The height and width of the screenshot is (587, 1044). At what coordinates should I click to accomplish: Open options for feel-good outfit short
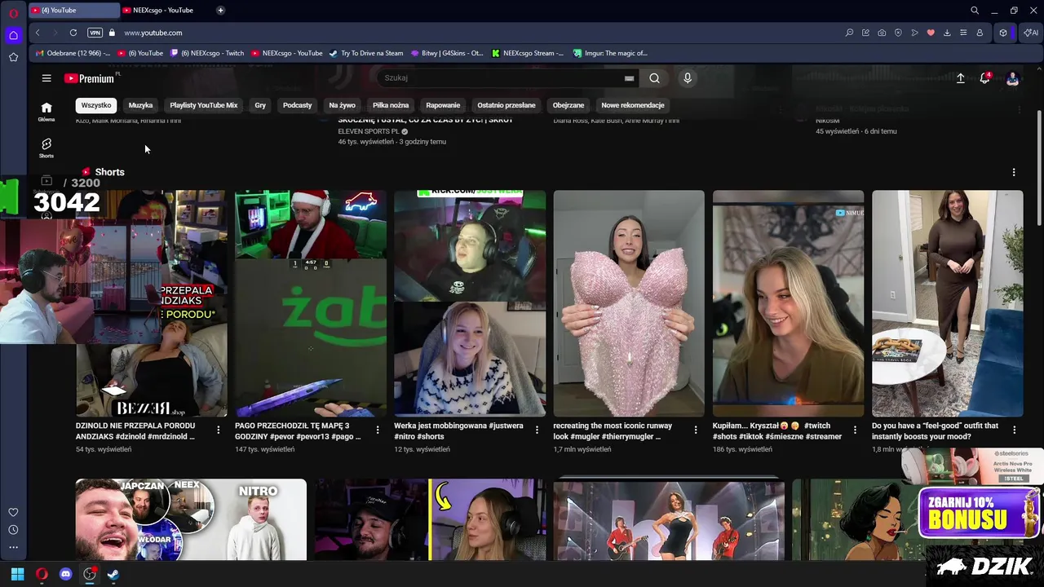pyautogui.click(x=1014, y=430)
